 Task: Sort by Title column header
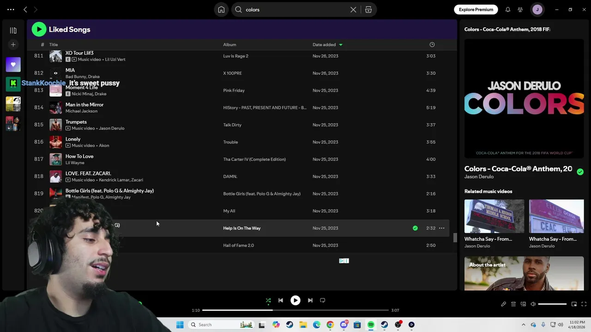(54, 45)
